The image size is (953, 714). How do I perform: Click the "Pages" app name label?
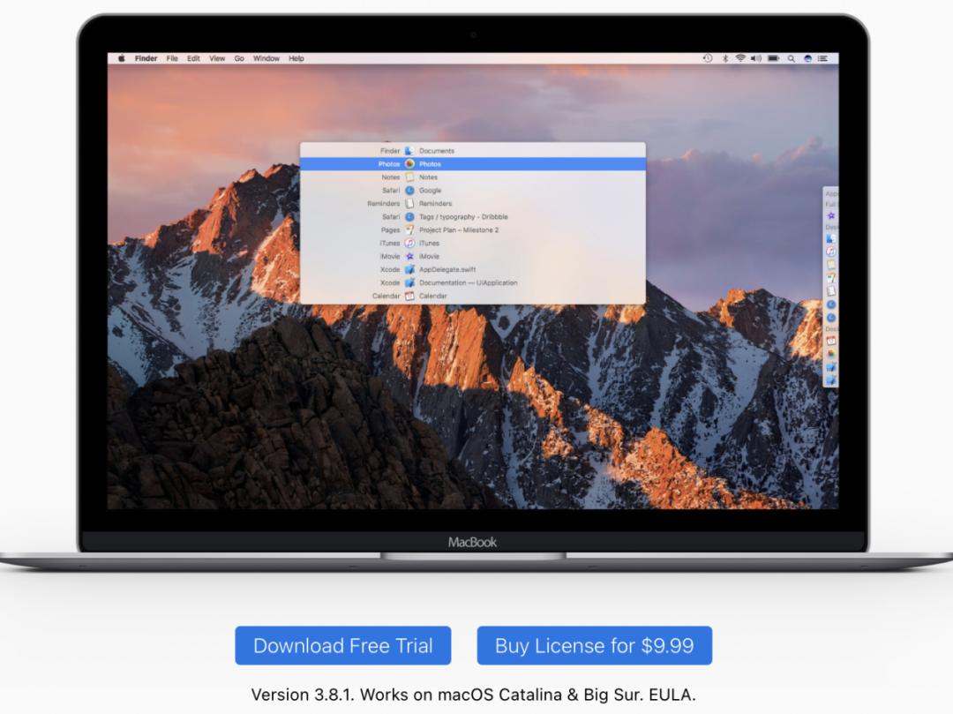tap(390, 229)
